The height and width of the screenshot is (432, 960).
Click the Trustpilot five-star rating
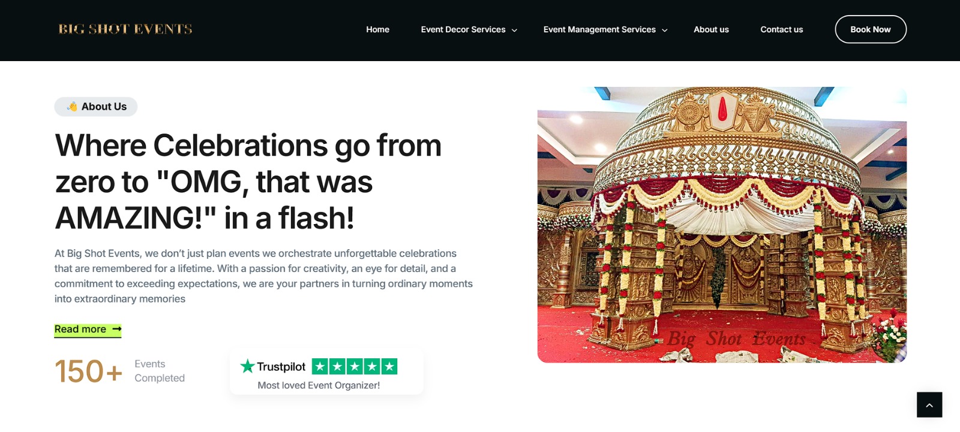[x=355, y=366]
